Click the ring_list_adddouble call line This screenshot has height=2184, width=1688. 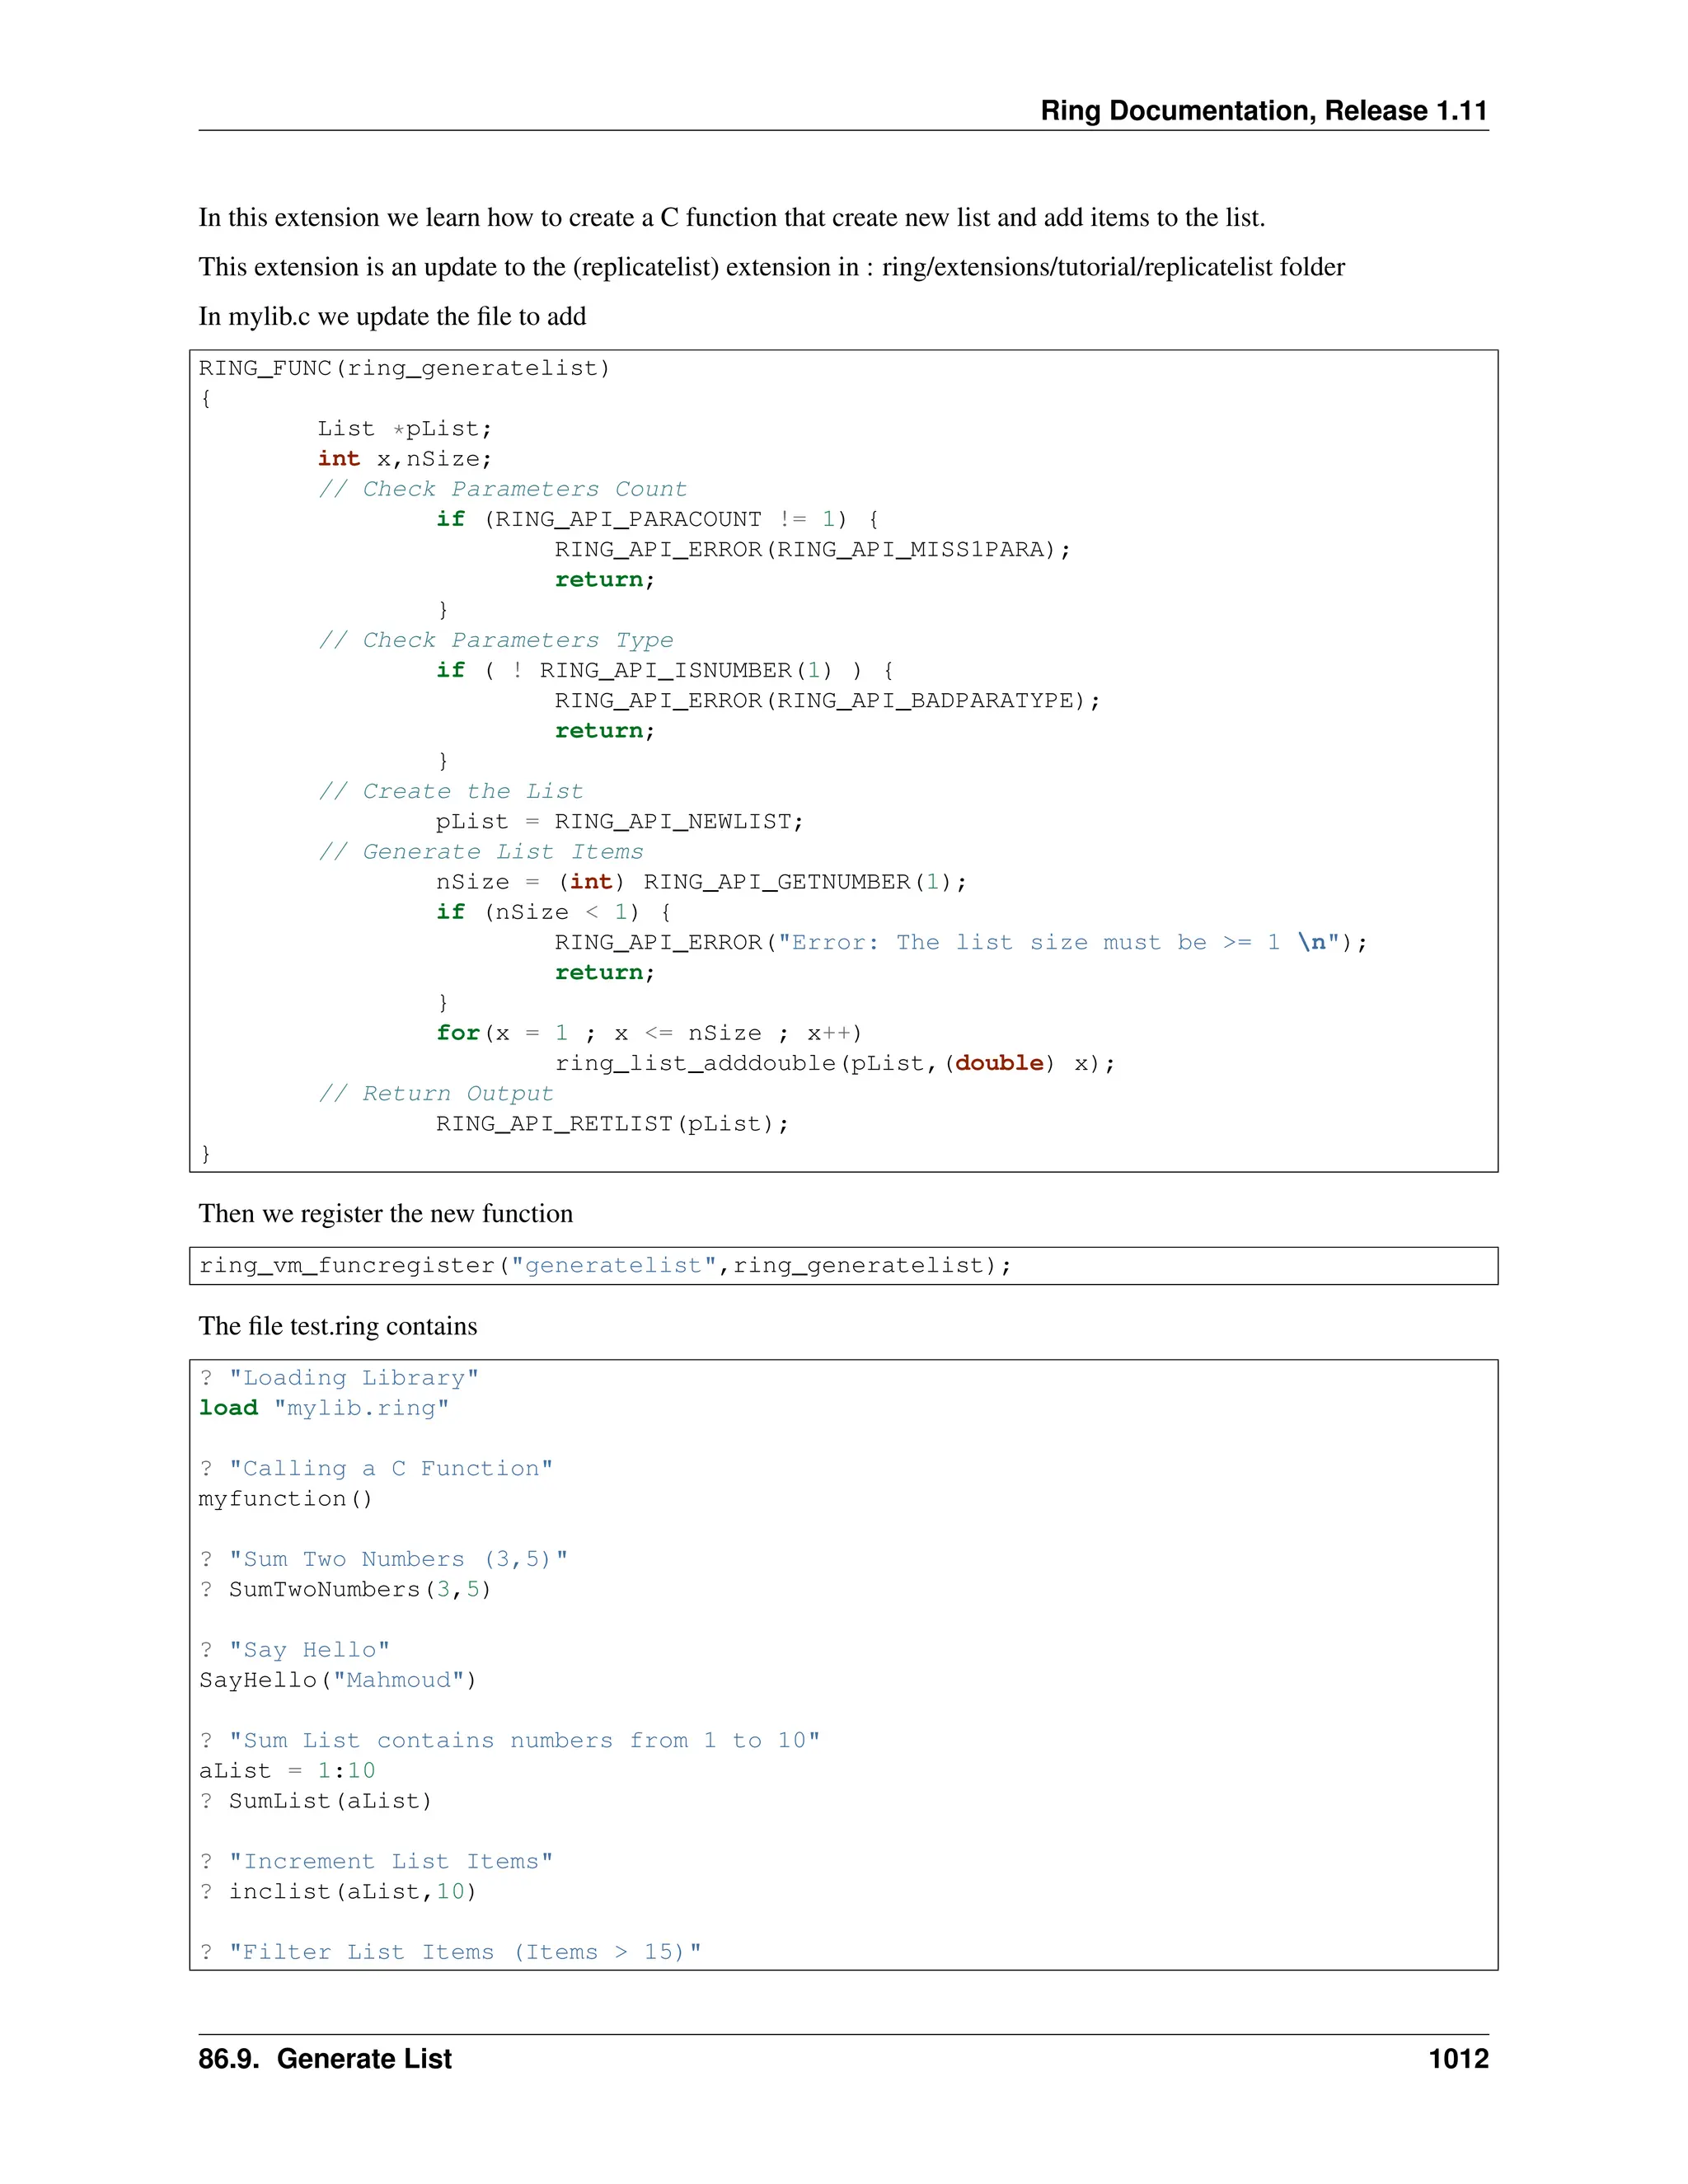point(834,1063)
